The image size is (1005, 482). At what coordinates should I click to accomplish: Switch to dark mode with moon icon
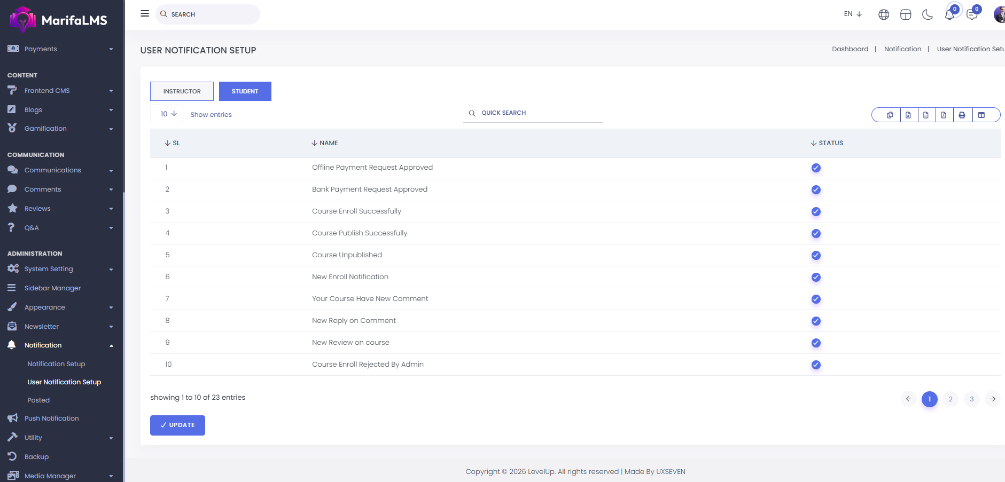pos(928,14)
